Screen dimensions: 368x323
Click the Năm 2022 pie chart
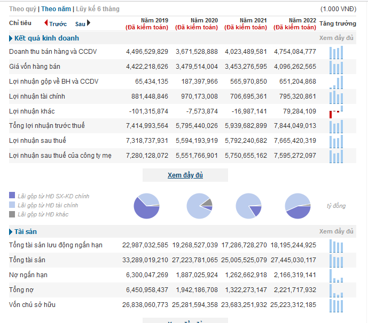pos(298,206)
